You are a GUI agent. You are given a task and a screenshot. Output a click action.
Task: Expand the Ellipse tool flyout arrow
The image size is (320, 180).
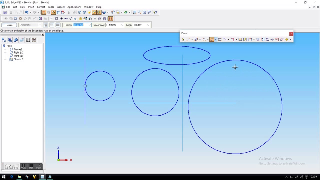pos(216,39)
